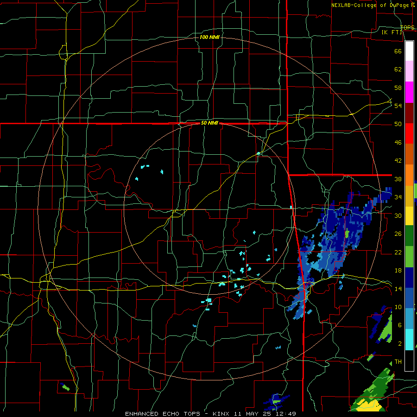
Task: Click the legend value '38'
Action: (398, 179)
